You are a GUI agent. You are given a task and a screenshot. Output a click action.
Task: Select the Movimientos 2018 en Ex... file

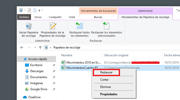tap(83, 63)
